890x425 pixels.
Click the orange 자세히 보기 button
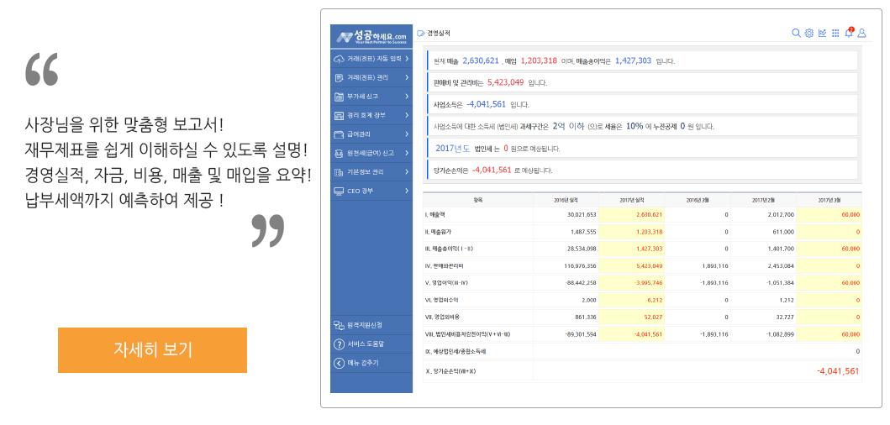(x=152, y=349)
